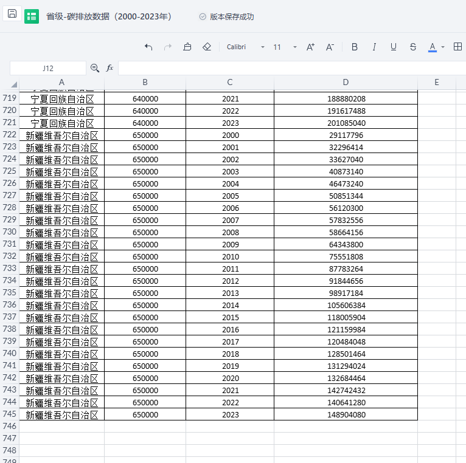
Task: Click the clear formatting eraser icon
Action: point(207,47)
